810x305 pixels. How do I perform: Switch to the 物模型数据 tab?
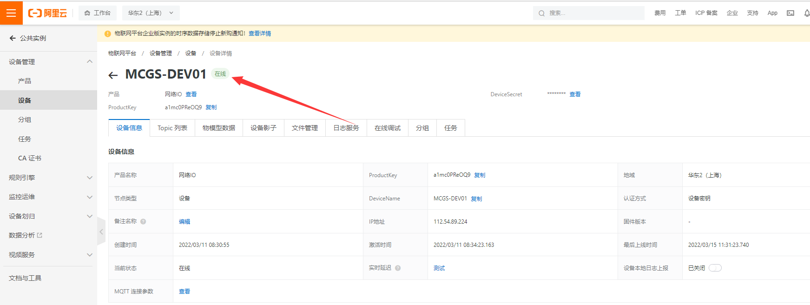(x=219, y=128)
